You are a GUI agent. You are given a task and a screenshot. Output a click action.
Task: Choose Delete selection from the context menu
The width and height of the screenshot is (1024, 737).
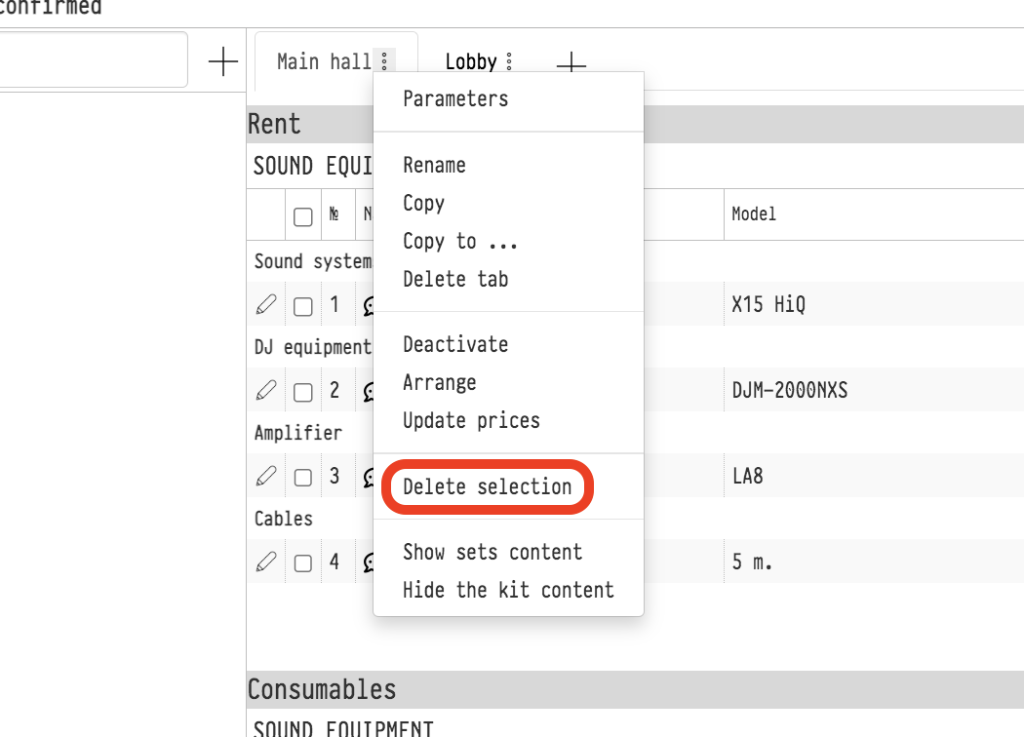[487, 486]
